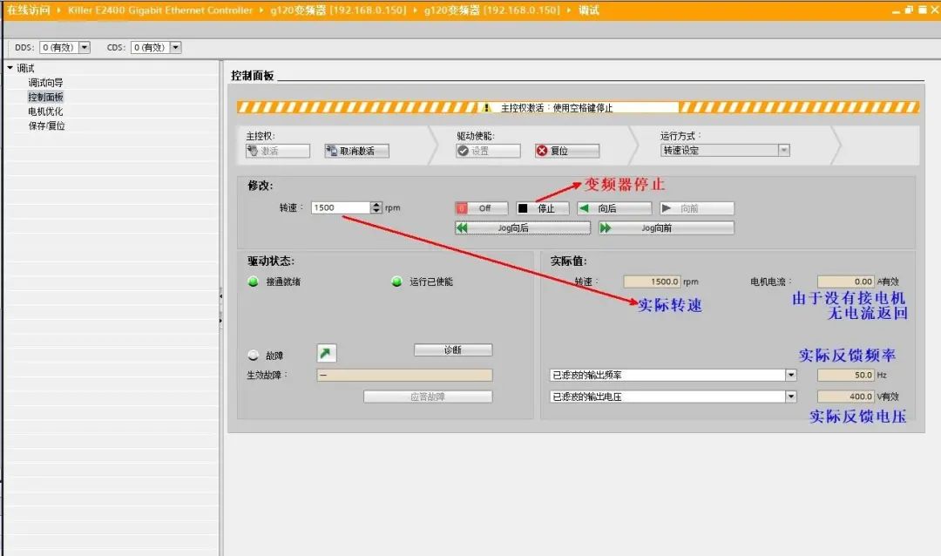This screenshot has height=556, width=941.
Task: Click the speed spinner up arrow
Action: [376, 204]
